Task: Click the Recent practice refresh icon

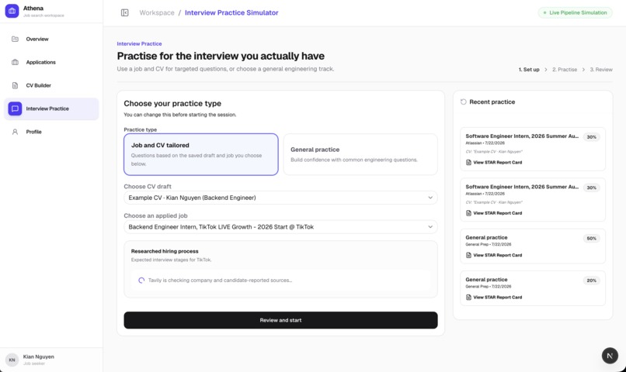Action: (463, 102)
